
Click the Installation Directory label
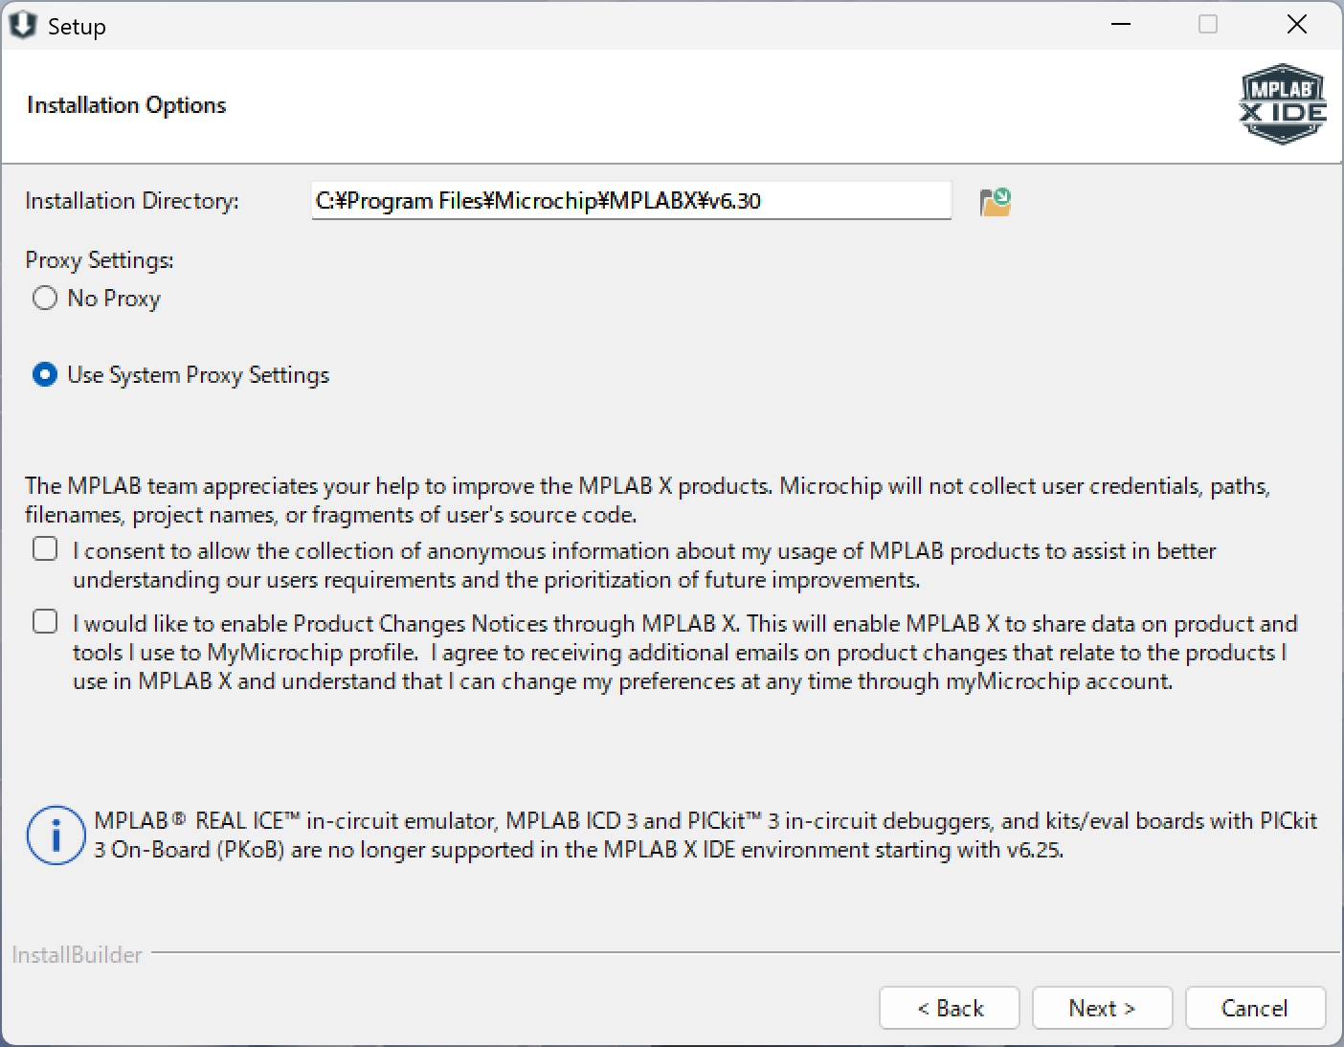click(132, 201)
